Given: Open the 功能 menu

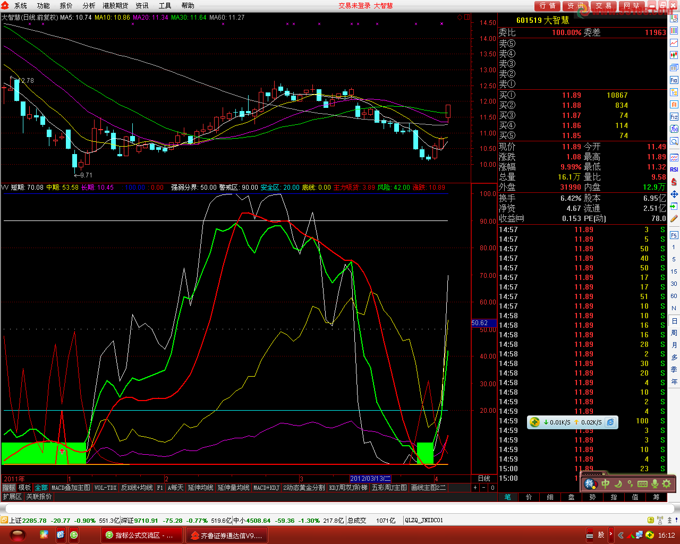Looking at the screenshot, I should tap(44, 6).
